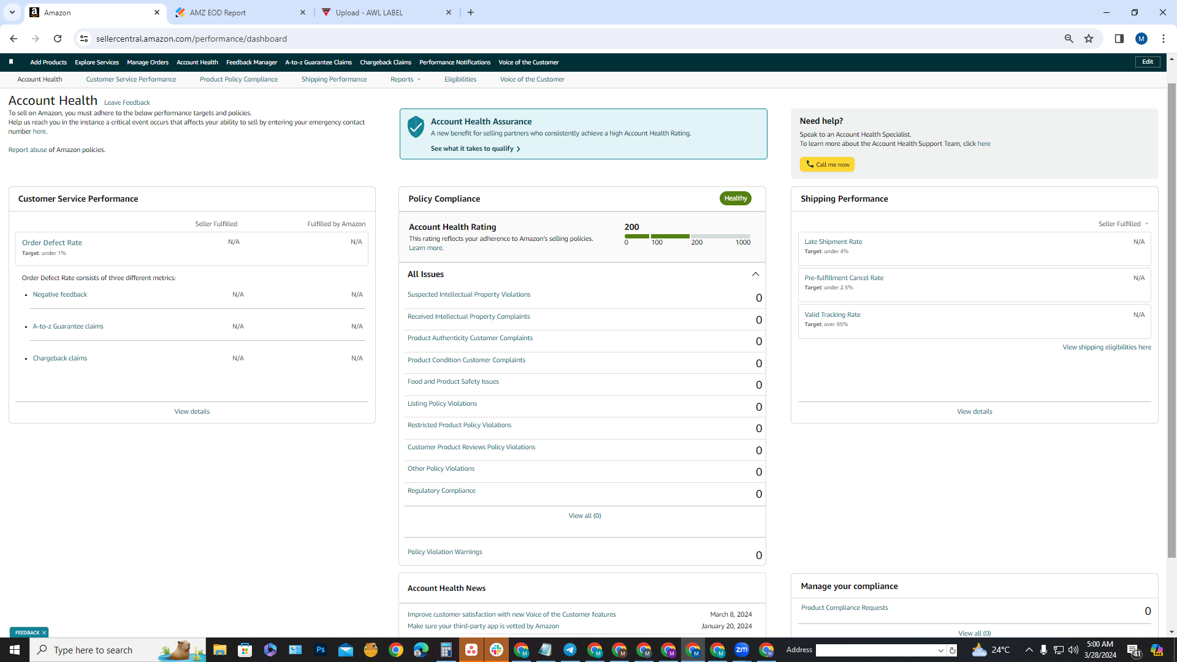
Task: Bookmark this page with the star icon
Action: coord(1089,39)
